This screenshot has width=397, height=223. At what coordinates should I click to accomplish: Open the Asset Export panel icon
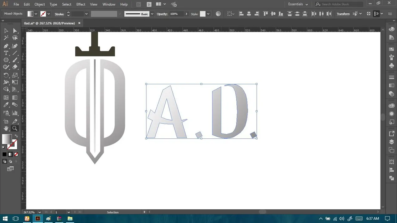[391, 134]
